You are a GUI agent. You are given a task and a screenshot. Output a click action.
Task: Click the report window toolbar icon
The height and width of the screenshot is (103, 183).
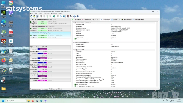coord(37,16)
